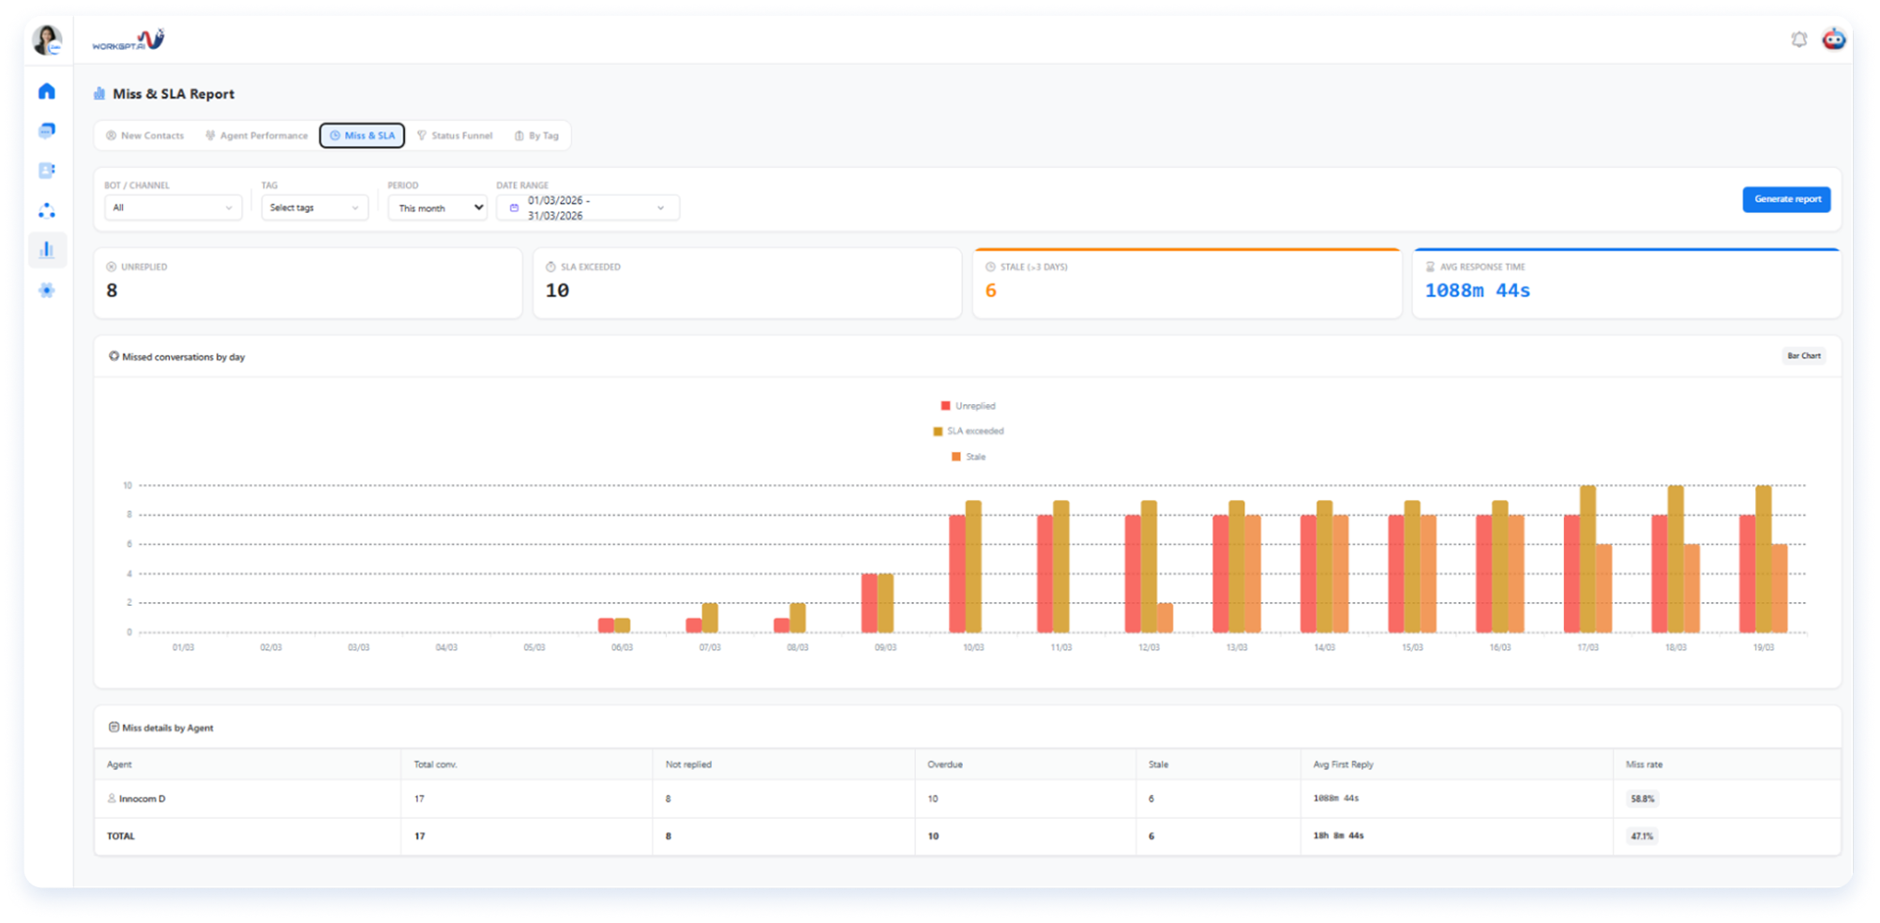Switch to the Agent Performance tab
This screenshot has width=1880, height=923.
tap(256, 136)
